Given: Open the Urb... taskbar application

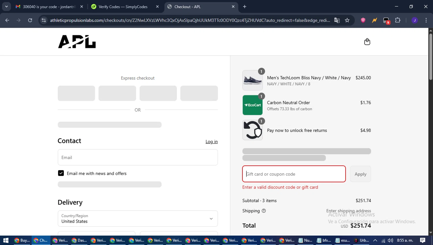Looking at the screenshot, I should coord(361,240).
